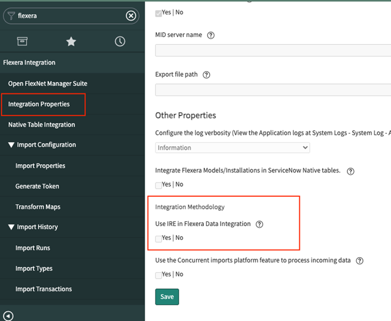Toggle Concurrent imports platform feature checkbox
Screen dimensions: 391x321
click(x=158, y=275)
